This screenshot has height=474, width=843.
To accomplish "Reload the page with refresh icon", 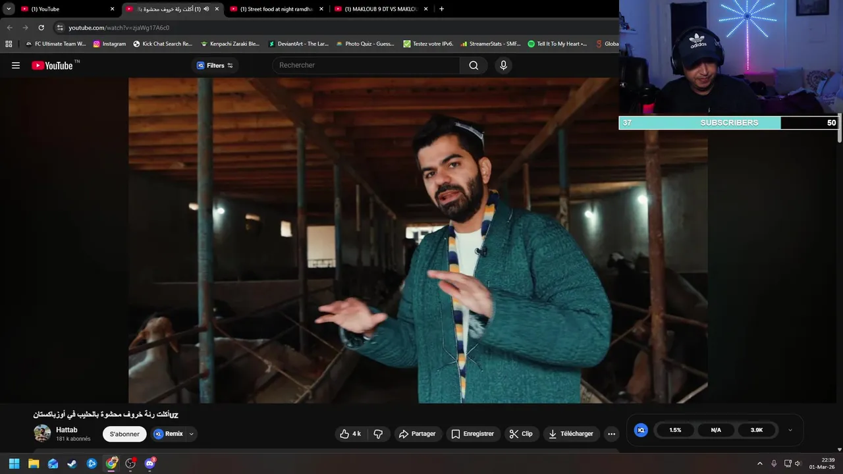I will click(41, 28).
